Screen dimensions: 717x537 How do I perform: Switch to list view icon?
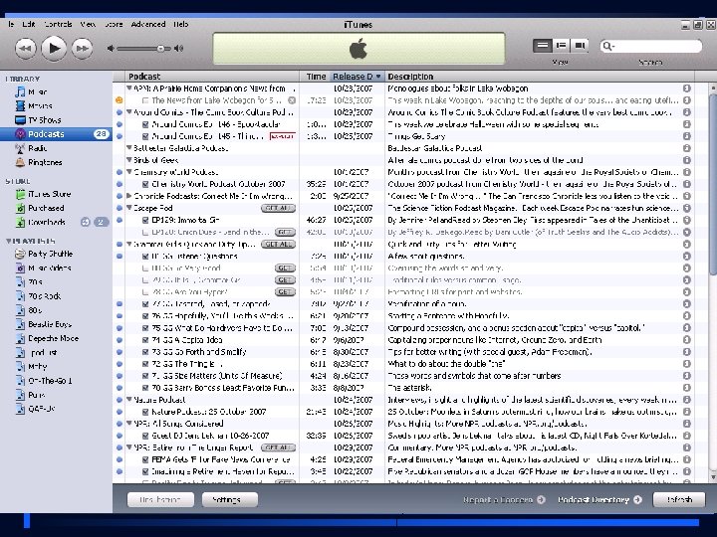coord(543,46)
